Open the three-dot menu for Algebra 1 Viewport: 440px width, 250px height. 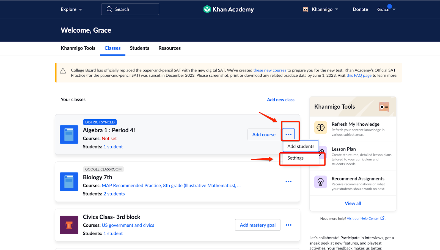(x=288, y=134)
